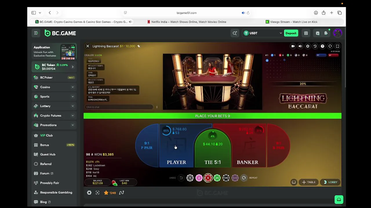This screenshot has width=371, height=208.
Task: Select the purple $500 chip
Action: click(x=235, y=178)
